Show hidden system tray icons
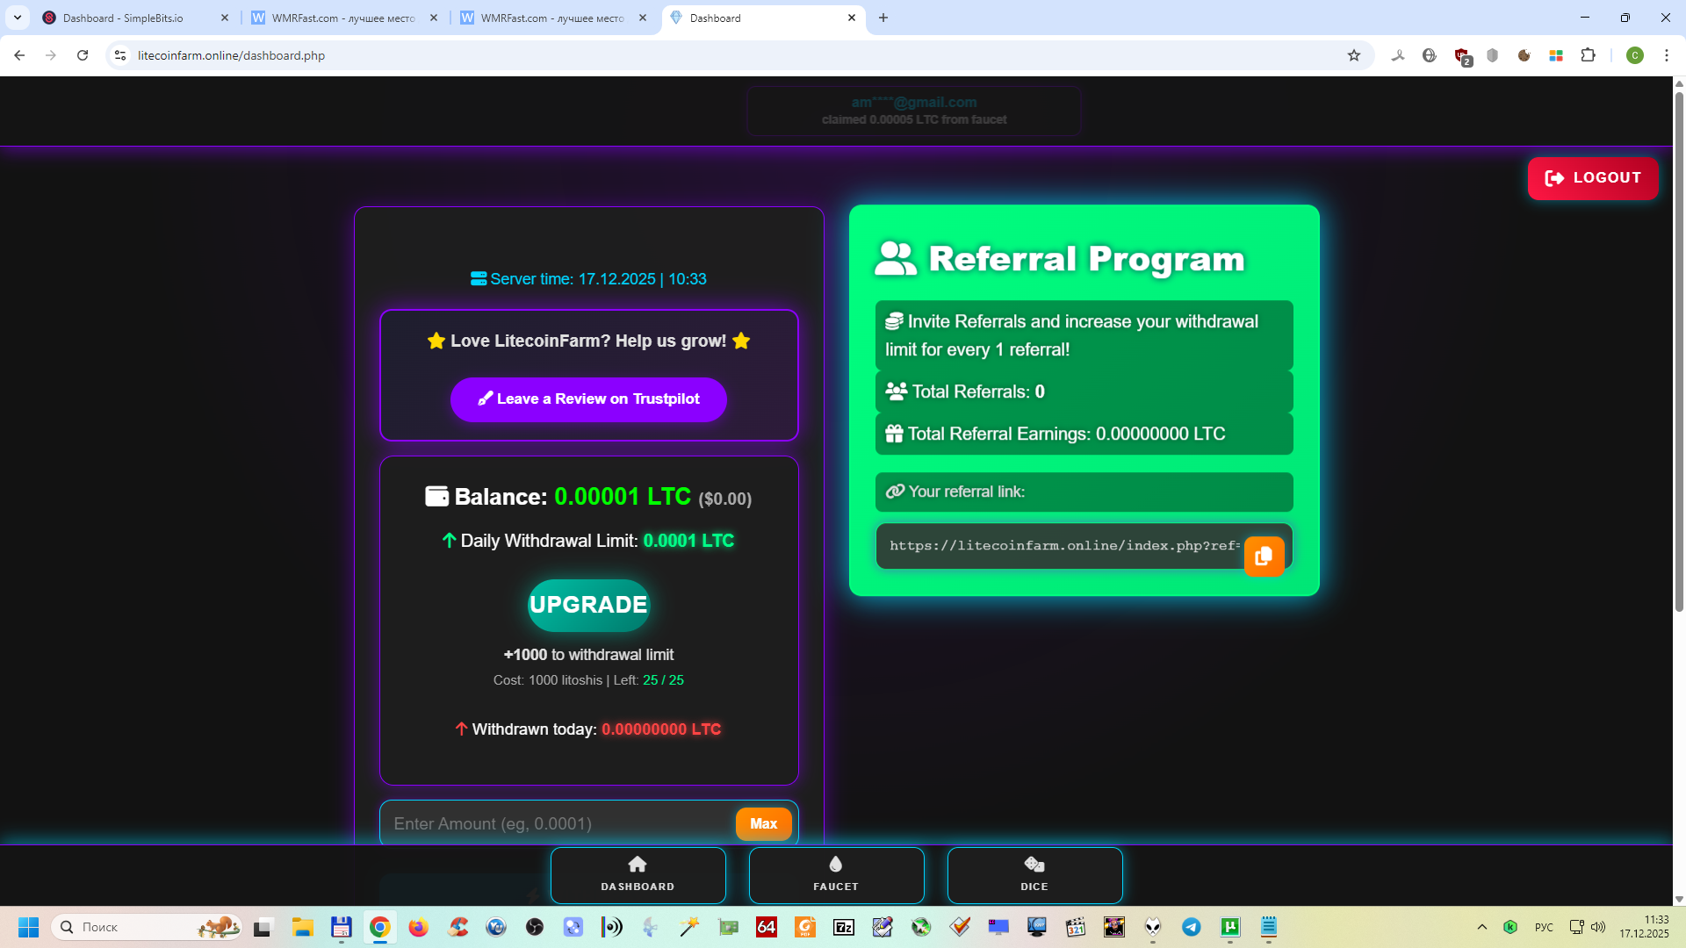Image resolution: width=1686 pixels, height=948 pixels. click(1481, 927)
